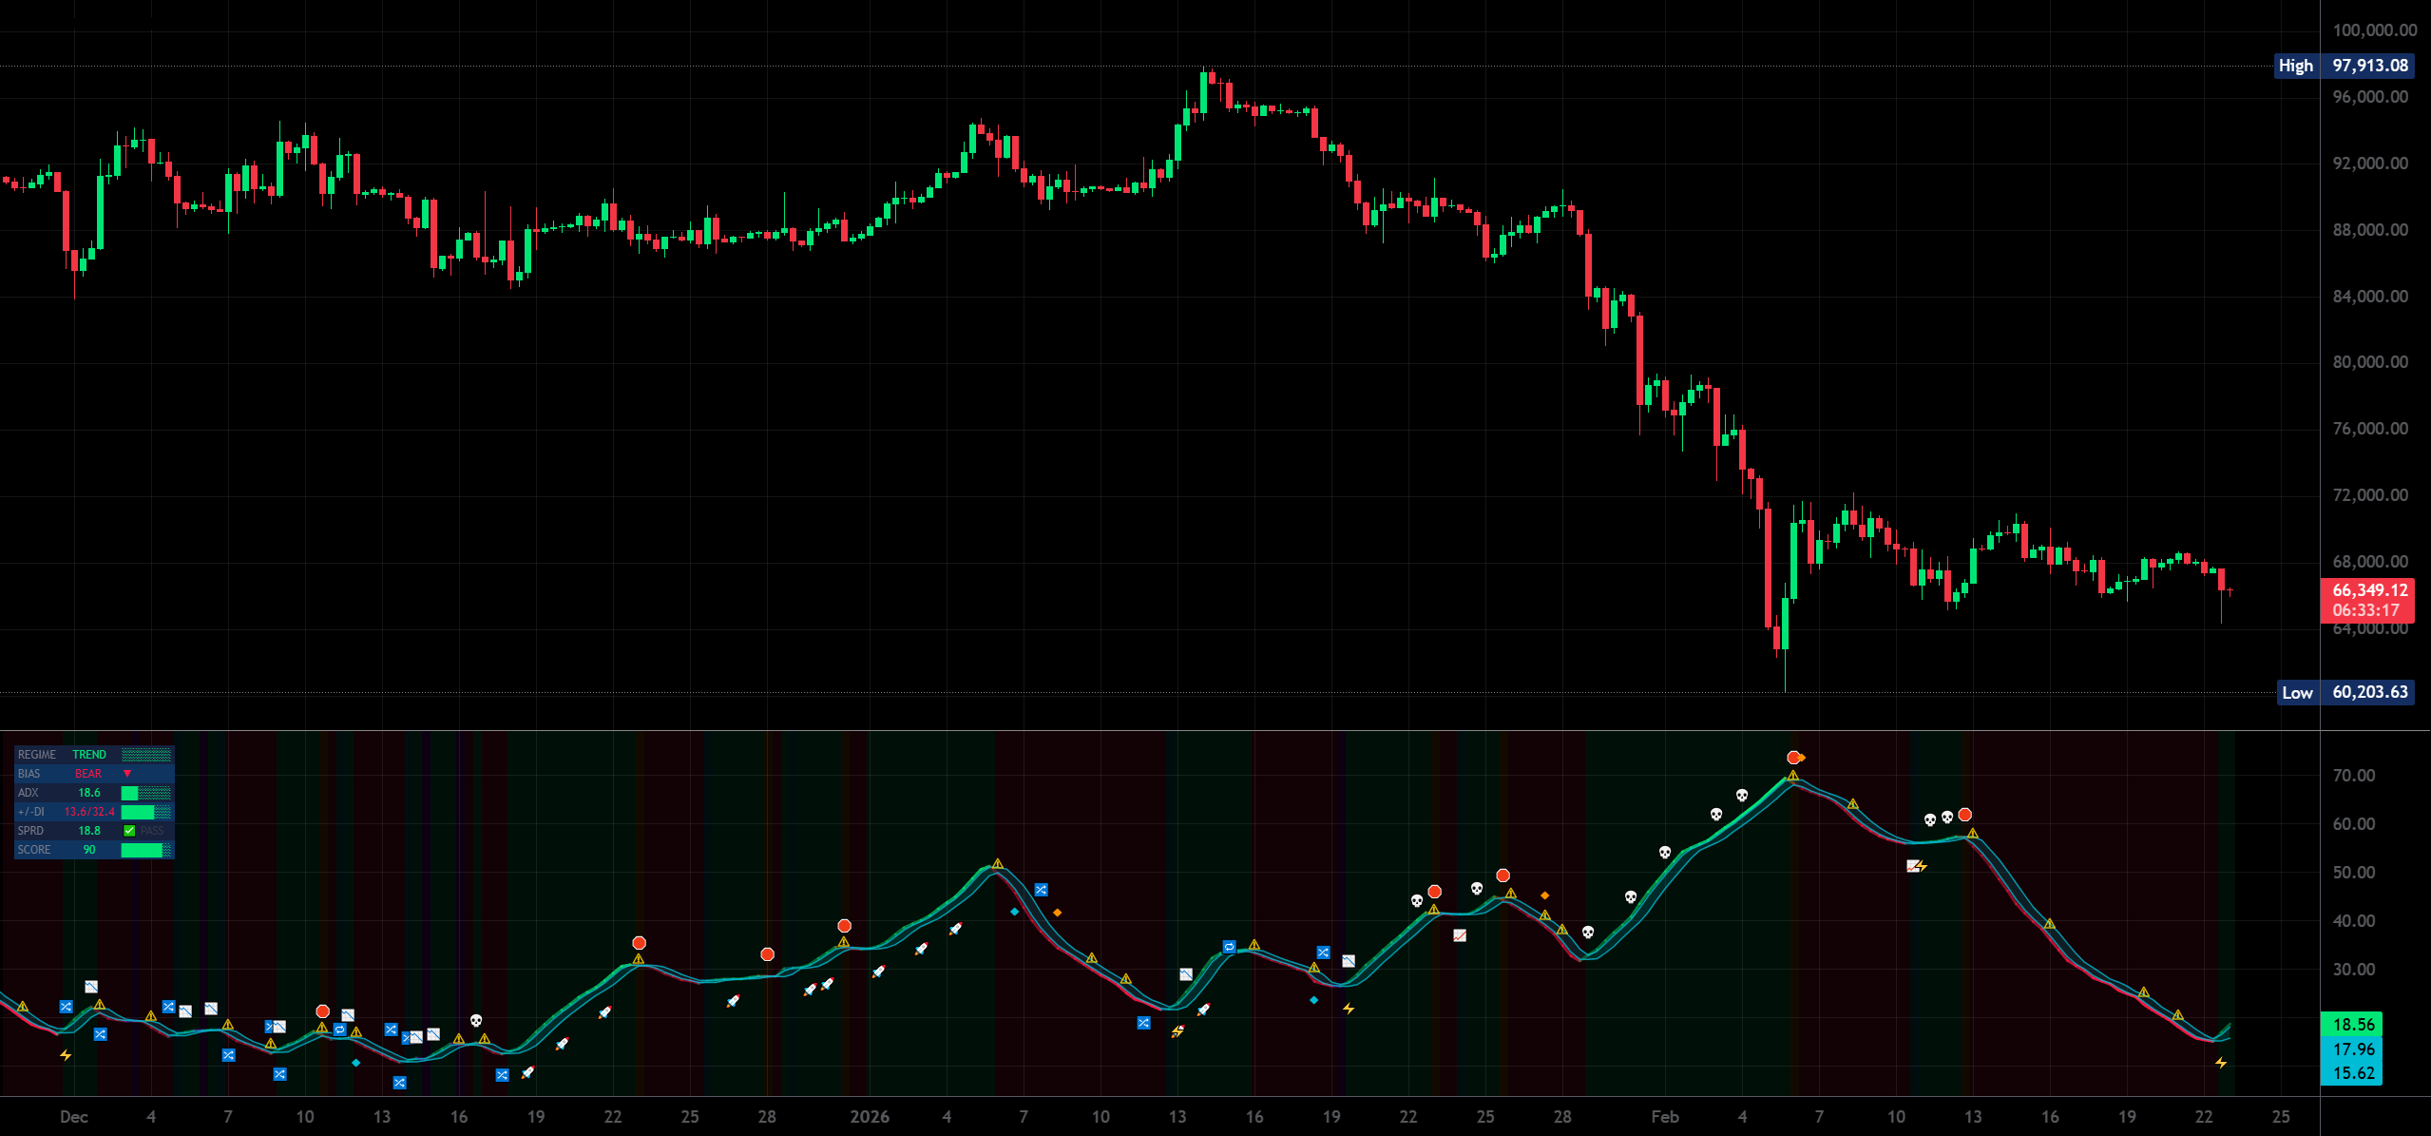This screenshot has height=1136, width=2431.
Task: Click the SCORE value 90 in the table
Action: click(x=89, y=850)
